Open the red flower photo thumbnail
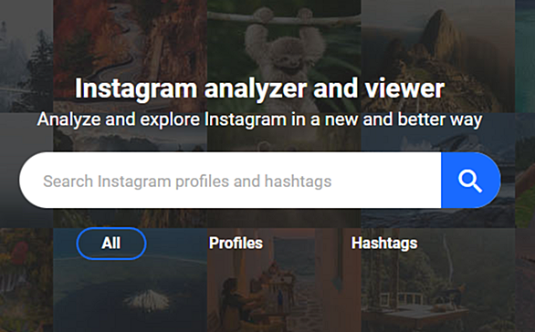Viewport: 535px width, 332px height. pos(26,280)
